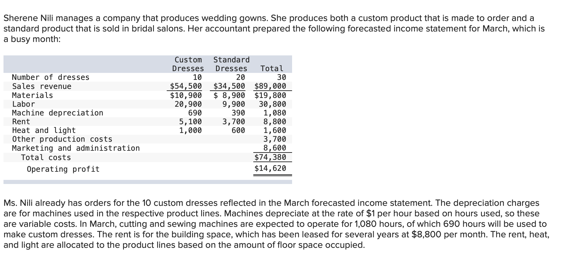The image size is (569, 256).
Task: Click the 'Total costs' label
Action: pyautogui.click(x=46, y=157)
